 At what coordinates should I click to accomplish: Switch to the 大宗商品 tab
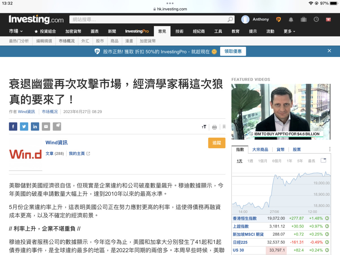click(x=260, y=150)
